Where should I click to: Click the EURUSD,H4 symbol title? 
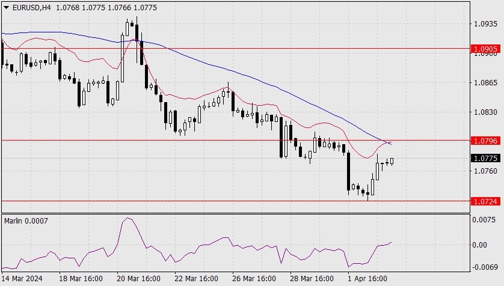[x=31, y=8]
